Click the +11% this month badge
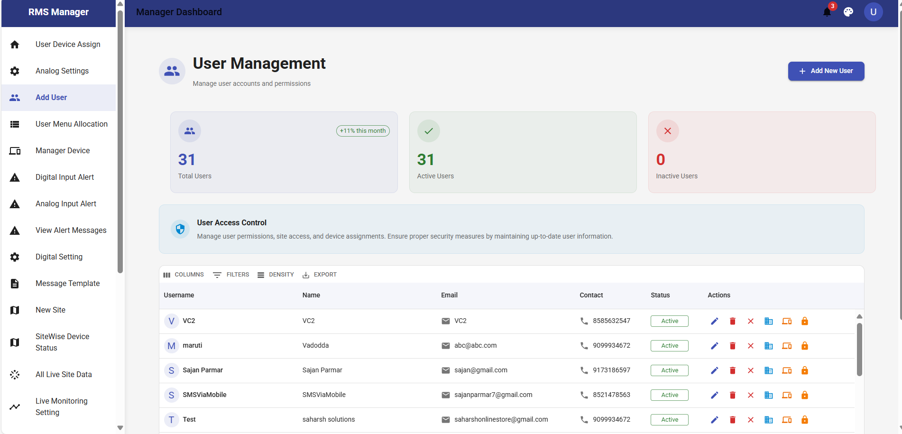902x434 pixels. pyautogui.click(x=363, y=131)
